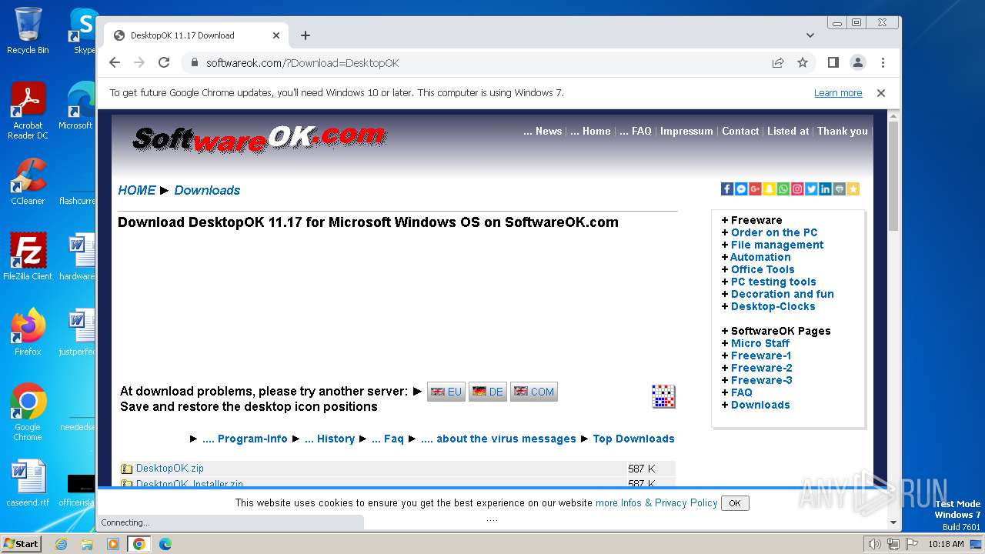Open the FAQ header link
The width and height of the screenshot is (985, 554).
[636, 131]
